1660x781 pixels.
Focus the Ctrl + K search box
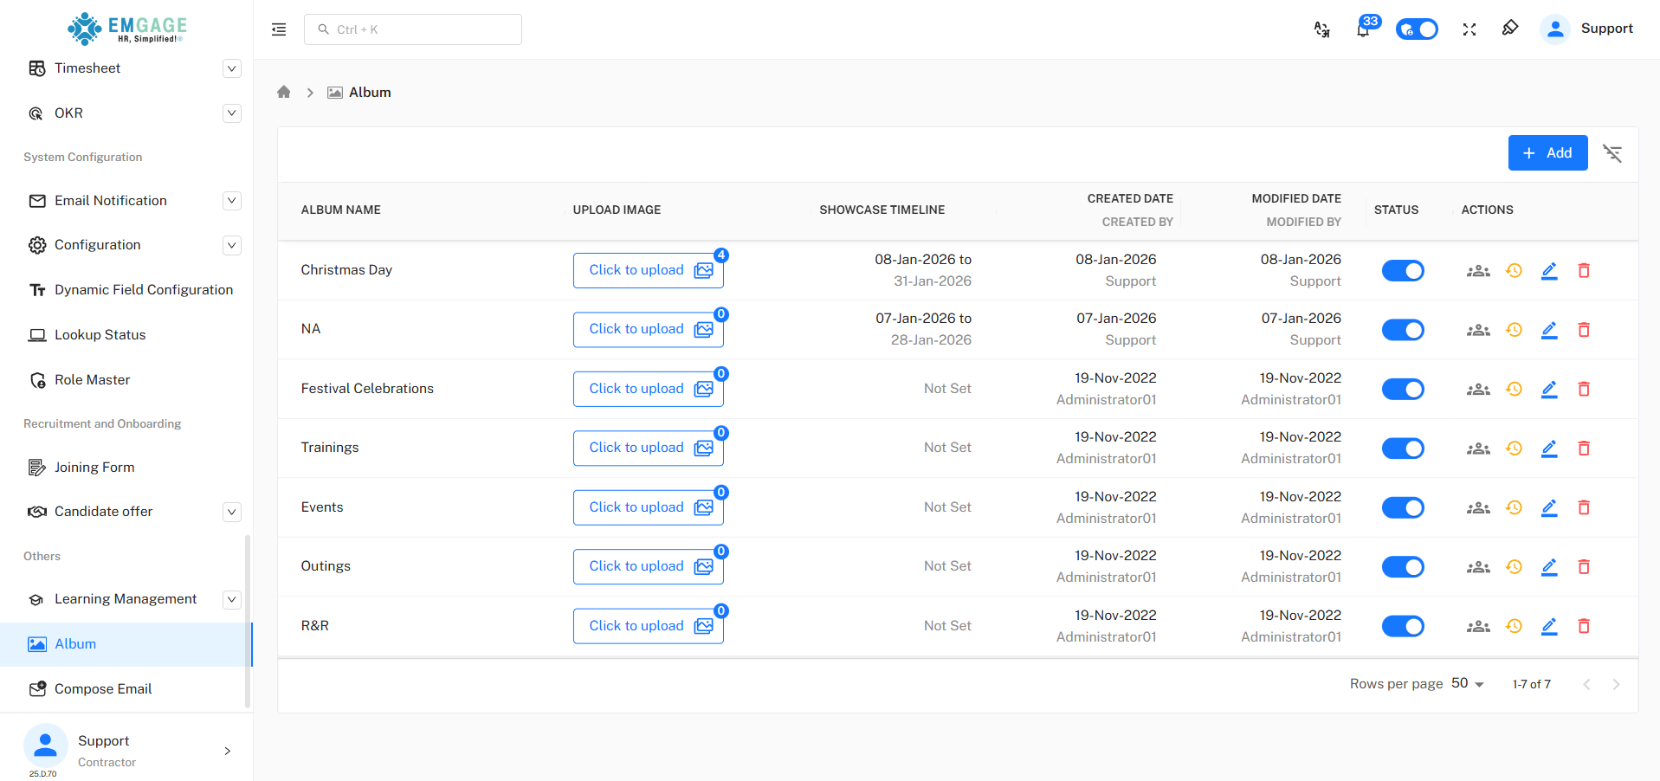point(413,29)
